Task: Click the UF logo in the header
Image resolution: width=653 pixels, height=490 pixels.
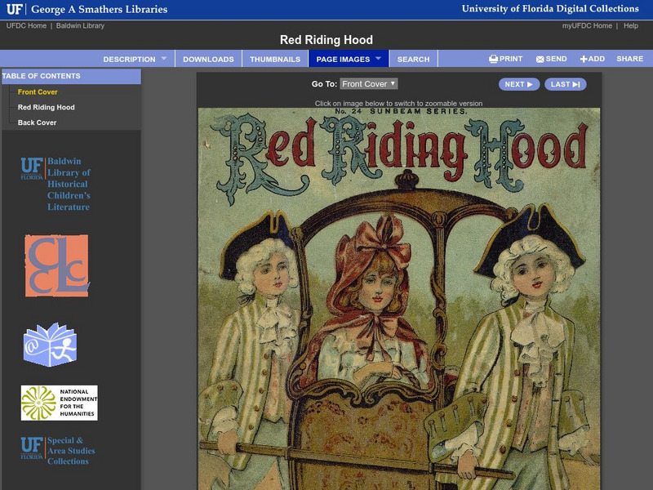Action: pos(14,9)
